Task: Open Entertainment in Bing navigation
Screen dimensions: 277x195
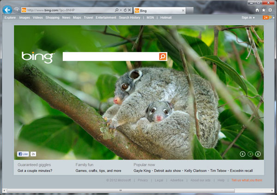Action: (106, 17)
